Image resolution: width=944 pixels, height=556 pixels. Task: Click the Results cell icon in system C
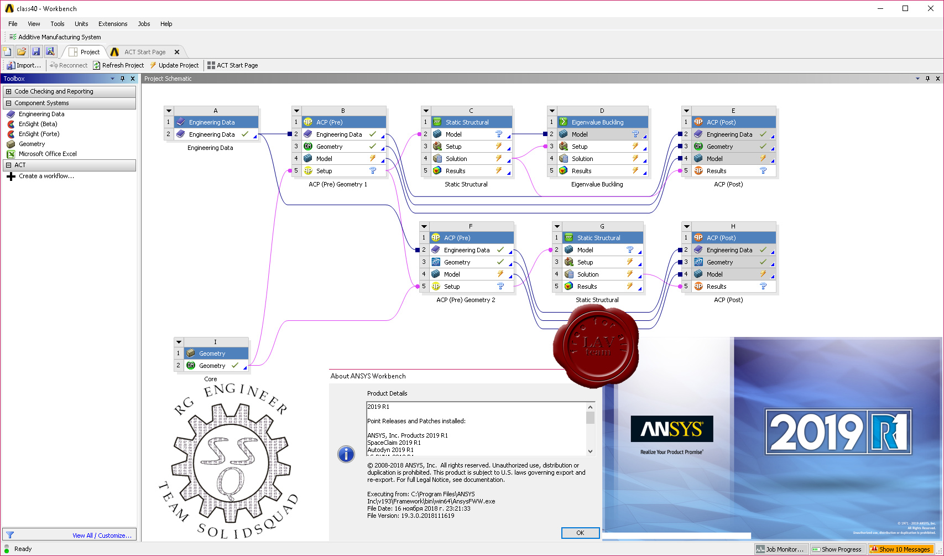click(x=437, y=171)
